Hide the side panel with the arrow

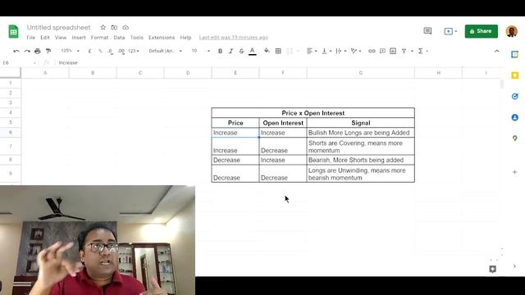[x=514, y=266]
